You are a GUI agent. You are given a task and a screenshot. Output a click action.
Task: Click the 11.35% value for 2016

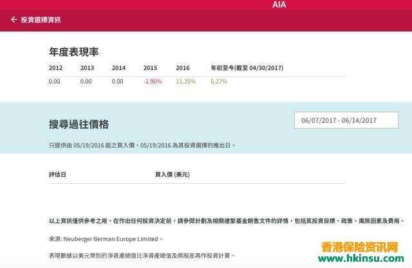pyautogui.click(x=186, y=81)
